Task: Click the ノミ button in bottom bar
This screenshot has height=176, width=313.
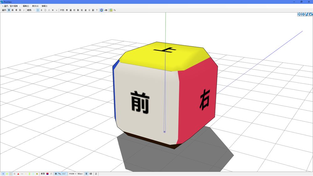Action: [51, 174]
